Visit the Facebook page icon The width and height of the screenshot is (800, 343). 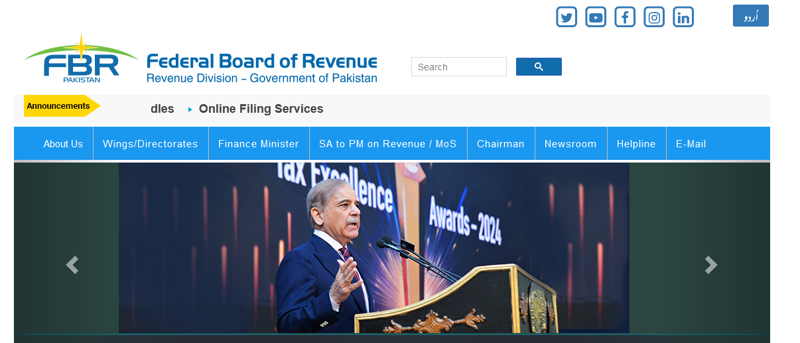pyautogui.click(x=625, y=17)
